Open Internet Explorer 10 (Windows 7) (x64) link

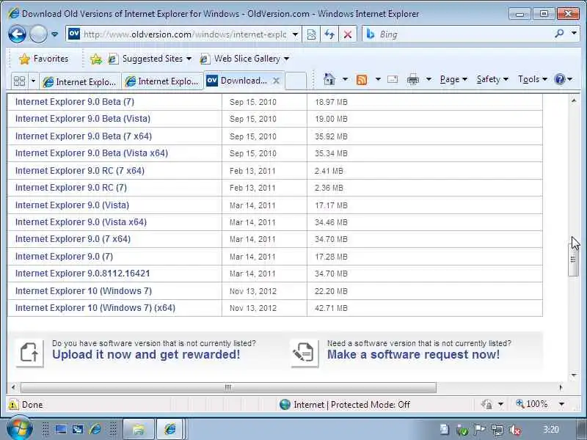[95, 308]
